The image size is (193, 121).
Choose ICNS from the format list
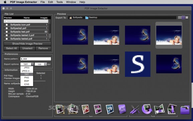point(27,84)
